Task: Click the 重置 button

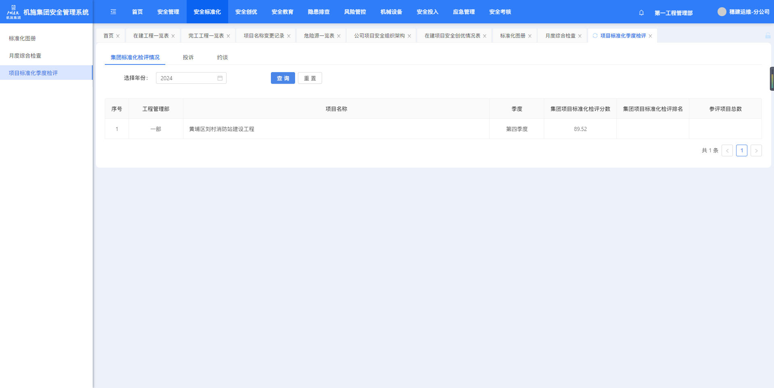Action: click(310, 78)
